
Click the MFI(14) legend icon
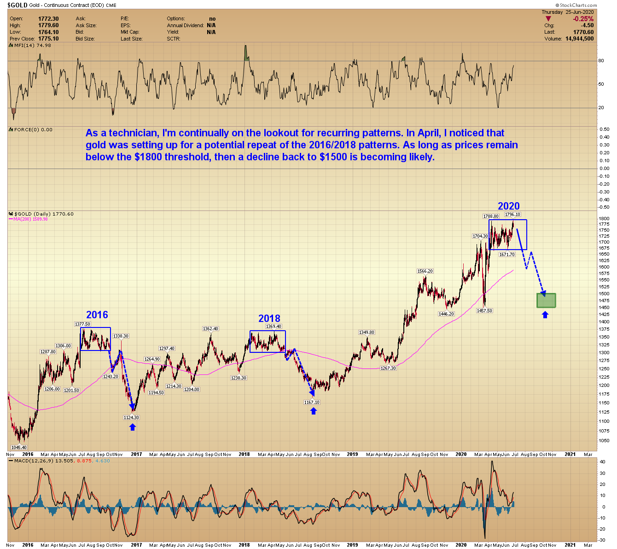click(11, 45)
